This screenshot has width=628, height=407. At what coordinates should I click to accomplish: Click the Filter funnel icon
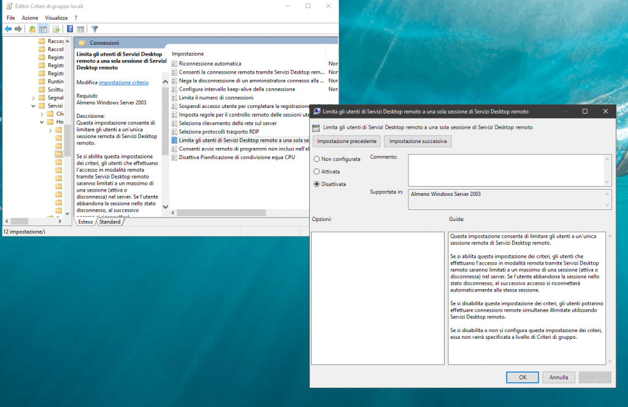[94, 29]
